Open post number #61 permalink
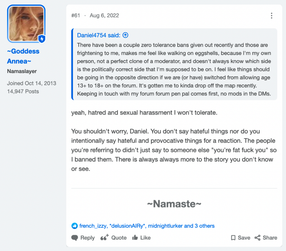 (76, 15)
